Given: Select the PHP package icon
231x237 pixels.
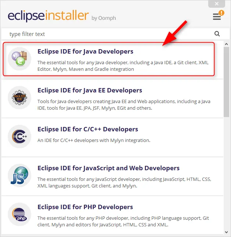Looking at the screenshot, I should coord(19,214).
